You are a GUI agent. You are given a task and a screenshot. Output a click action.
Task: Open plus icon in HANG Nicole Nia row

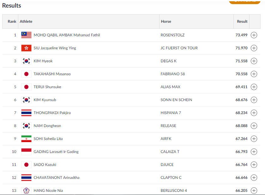click(254, 191)
